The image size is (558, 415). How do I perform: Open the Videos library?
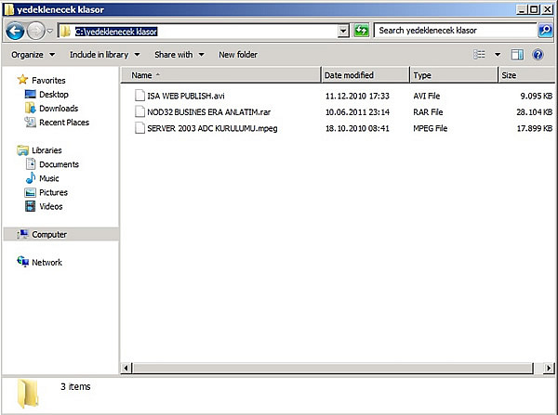coord(51,206)
